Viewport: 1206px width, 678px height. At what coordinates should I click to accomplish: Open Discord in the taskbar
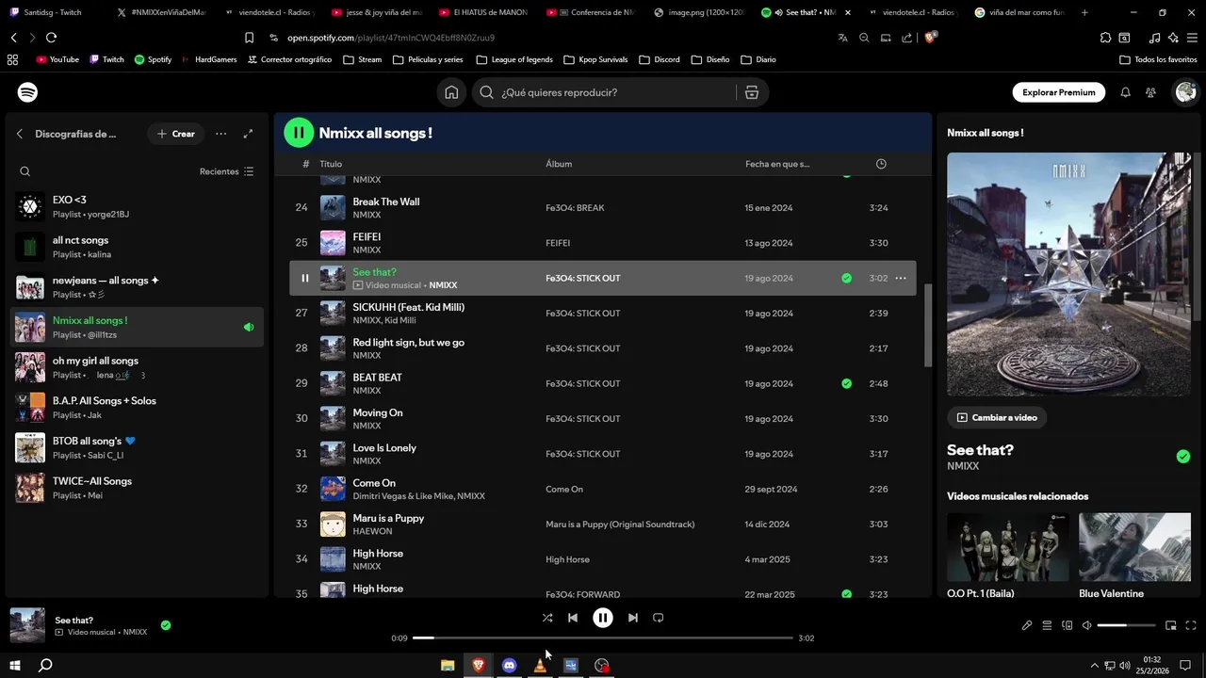click(509, 665)
